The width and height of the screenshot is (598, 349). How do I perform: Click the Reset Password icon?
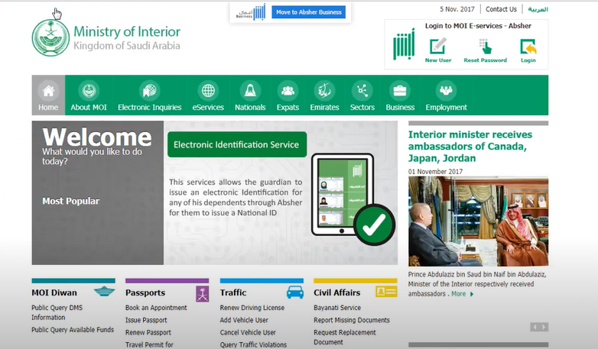point(485,47)
